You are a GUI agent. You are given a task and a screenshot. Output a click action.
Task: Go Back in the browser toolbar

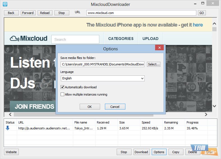11,13
